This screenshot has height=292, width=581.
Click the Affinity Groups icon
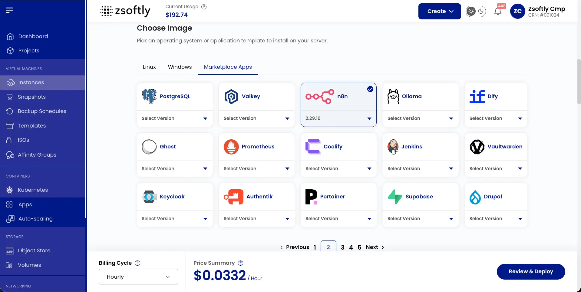pos(10,155)
